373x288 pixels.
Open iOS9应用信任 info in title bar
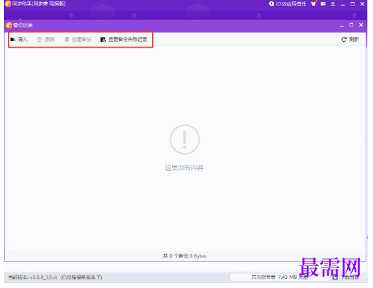click(288, 4)
